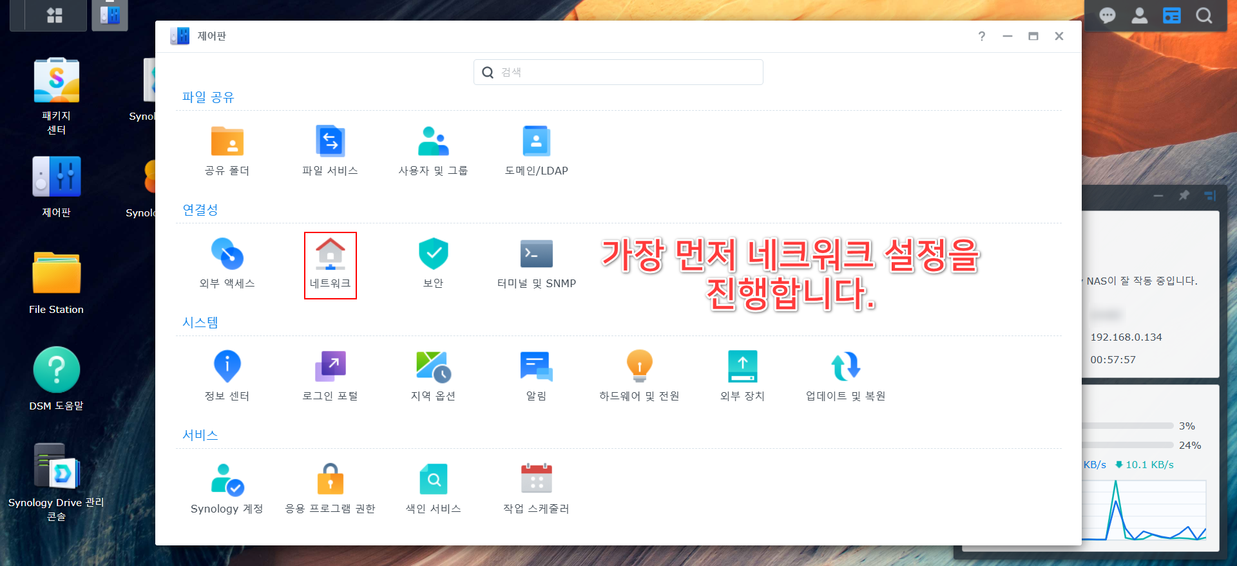Click the 00:57:57 uptime value
The height and width of the screenshot is (566, 1237).
[x=1113, y=360]
